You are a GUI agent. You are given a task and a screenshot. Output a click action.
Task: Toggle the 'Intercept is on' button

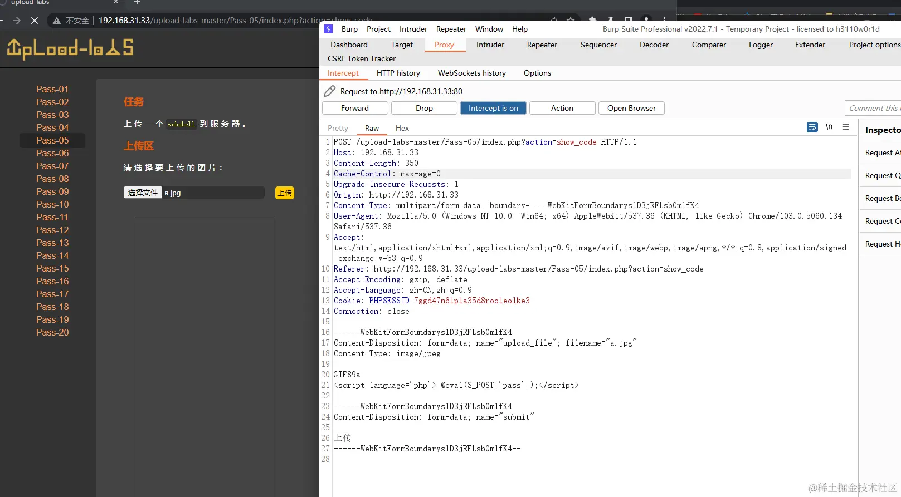click(x=493, y=108)
